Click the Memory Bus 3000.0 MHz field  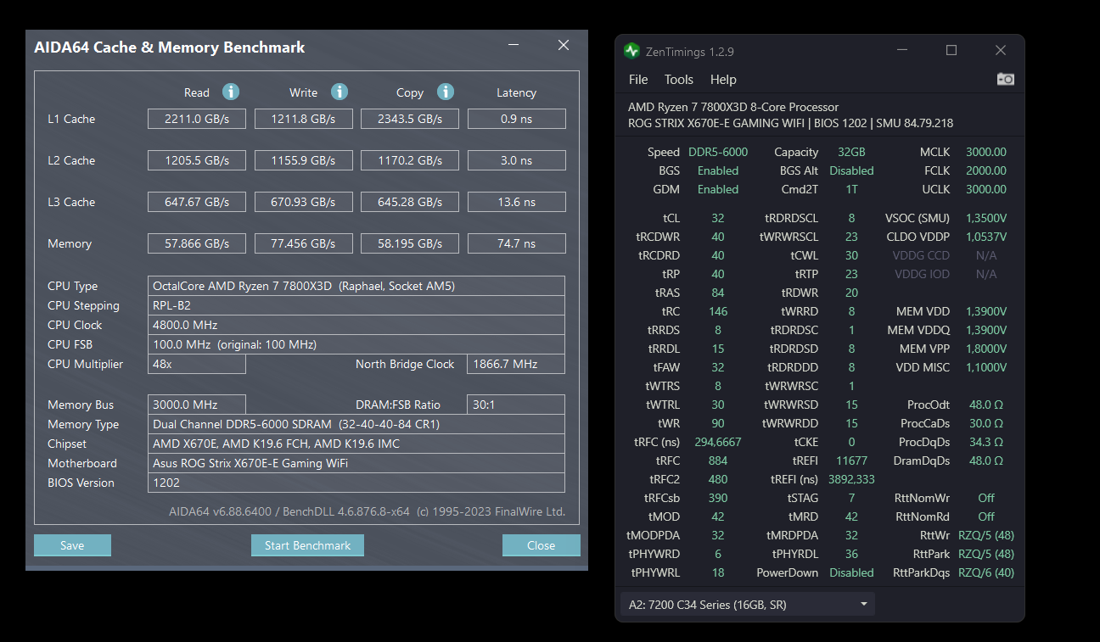click(197, 405)
